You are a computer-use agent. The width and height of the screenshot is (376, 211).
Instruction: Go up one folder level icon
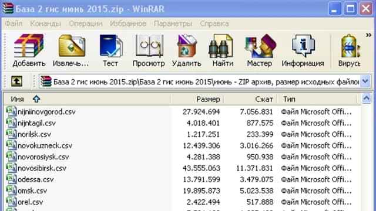[x=17, y=81]
